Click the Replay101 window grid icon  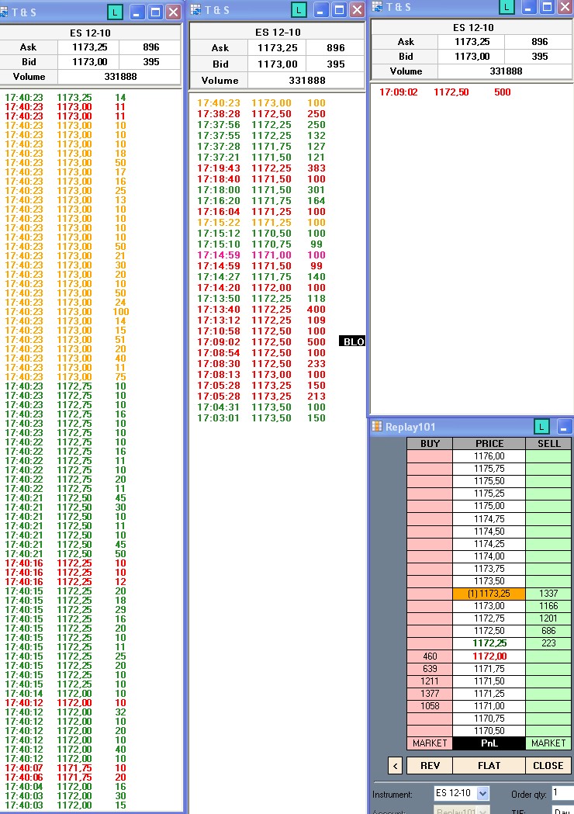pos(378,426)
